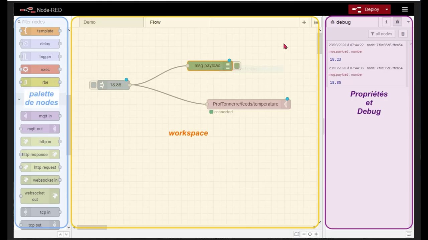Image resolution: width=428 pixels, height=240 pixels.
Task: Click the Deploy button
Action: pos(366,9)
